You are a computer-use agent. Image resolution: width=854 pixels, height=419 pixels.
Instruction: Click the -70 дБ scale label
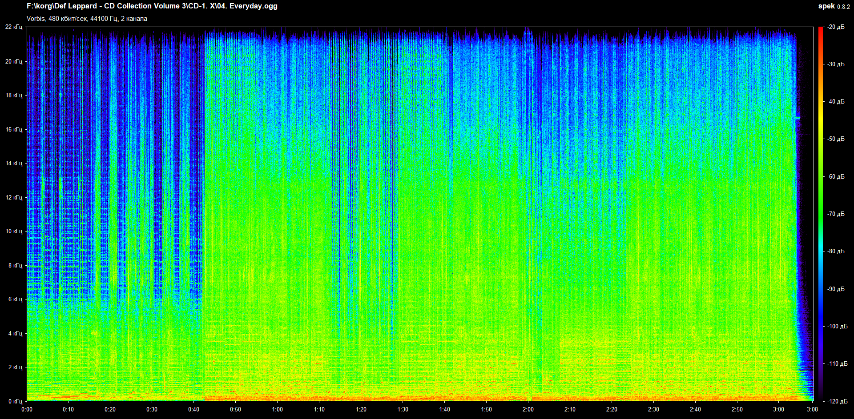pos(836,214)
